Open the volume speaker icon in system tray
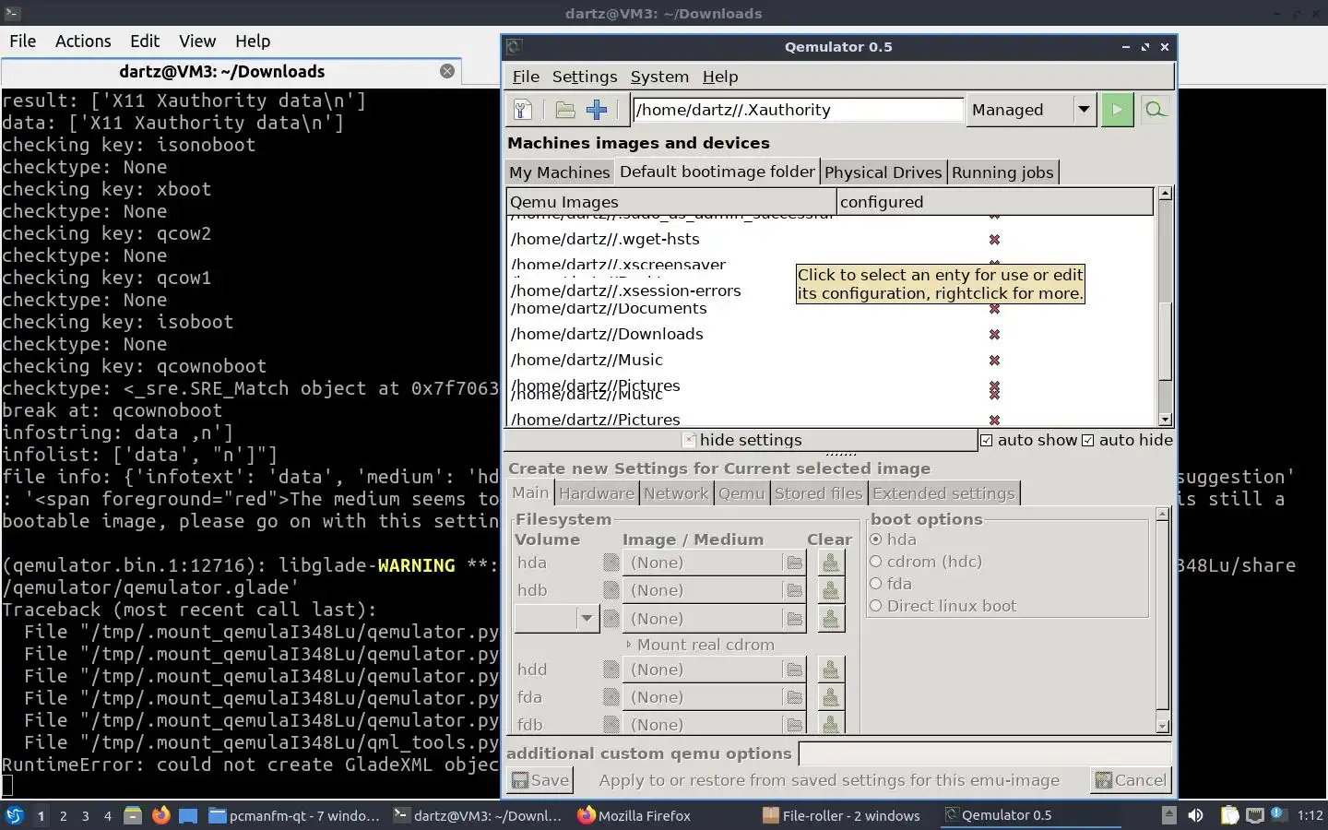The width and height of the screenshot is (1328, 830). click(x=1195, y=815)
